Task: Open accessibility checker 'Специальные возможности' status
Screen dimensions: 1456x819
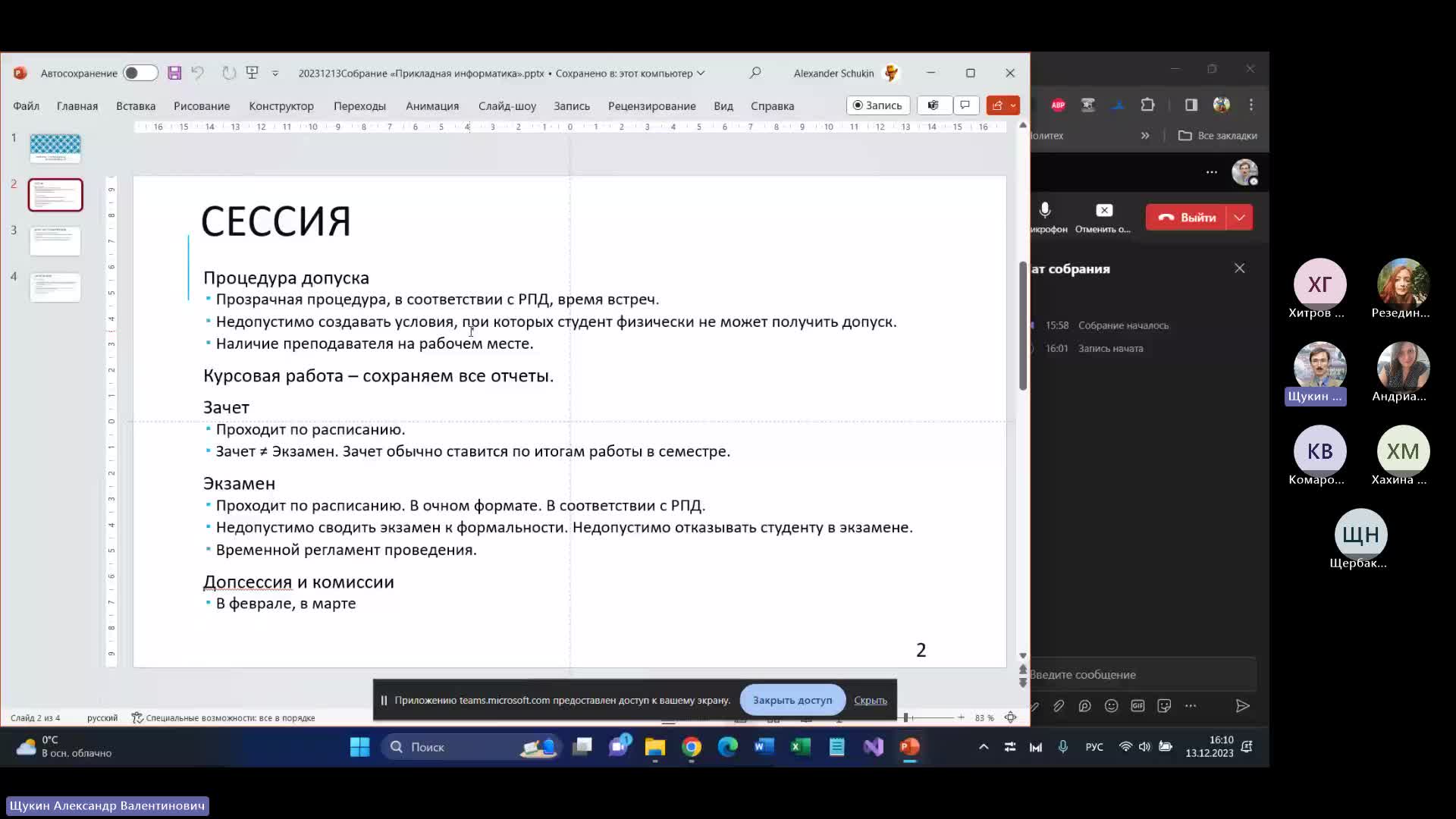Action: 224,717
